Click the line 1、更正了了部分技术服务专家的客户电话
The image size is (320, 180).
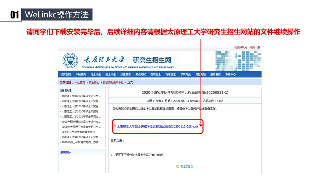click(x=137, y=155)
